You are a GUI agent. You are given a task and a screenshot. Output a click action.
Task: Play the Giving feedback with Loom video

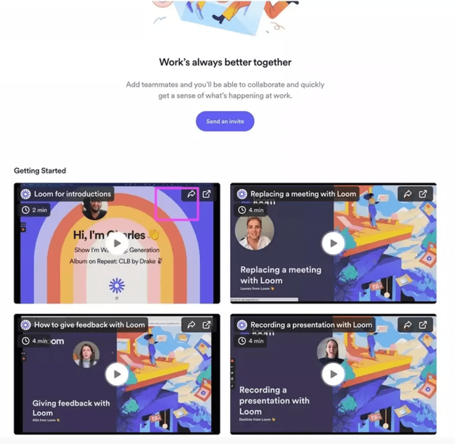pos(117,374)
